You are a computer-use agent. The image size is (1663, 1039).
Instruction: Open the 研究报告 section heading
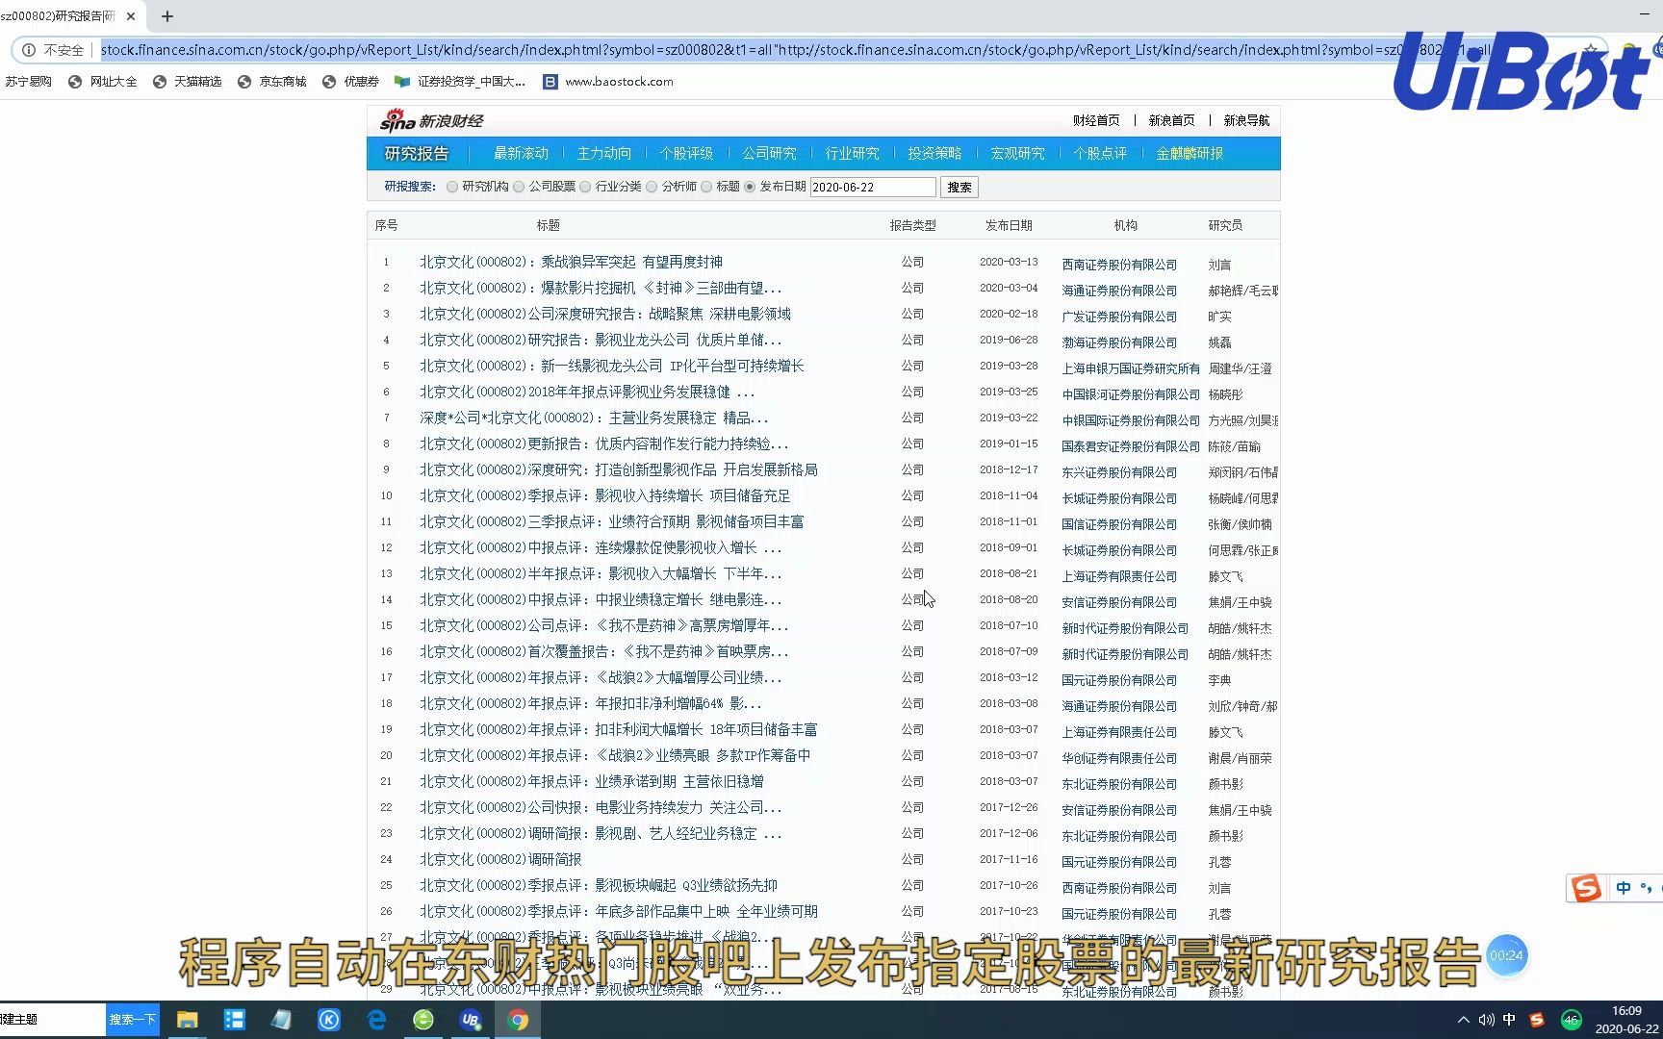pos(417,154)
